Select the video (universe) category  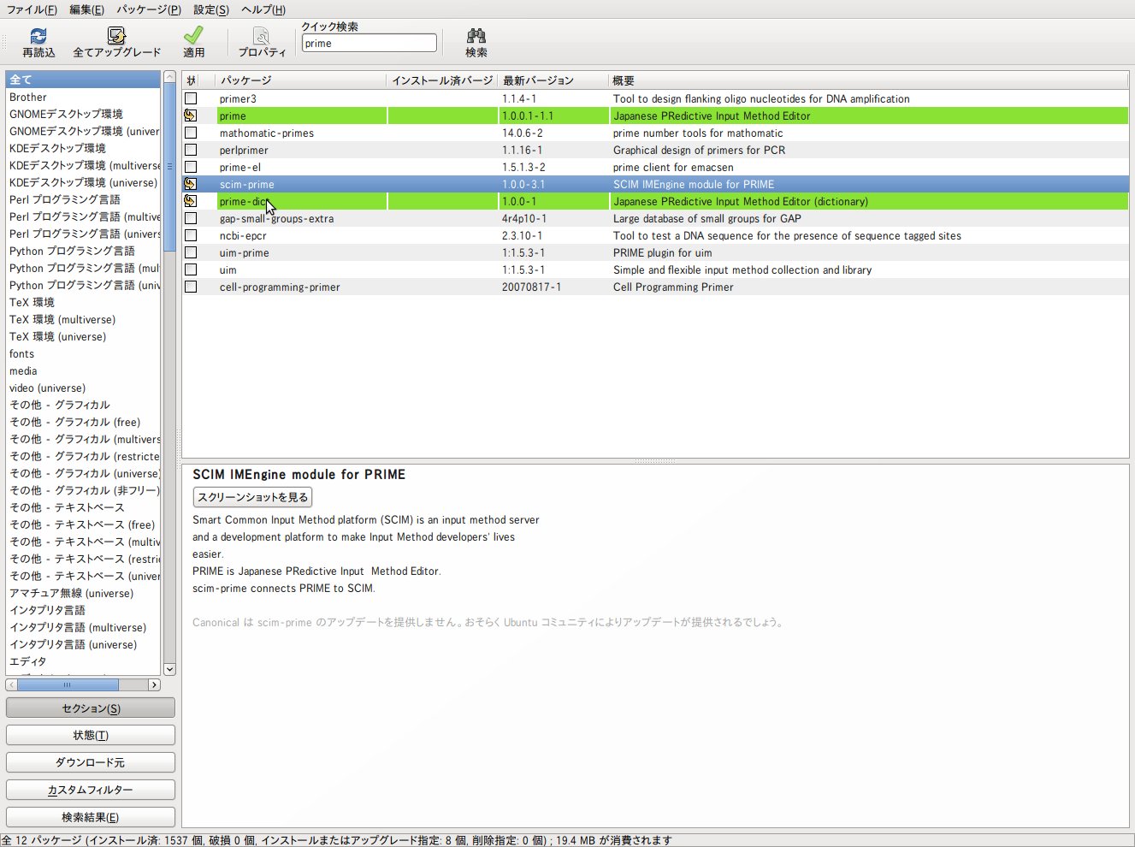point(47,388)
